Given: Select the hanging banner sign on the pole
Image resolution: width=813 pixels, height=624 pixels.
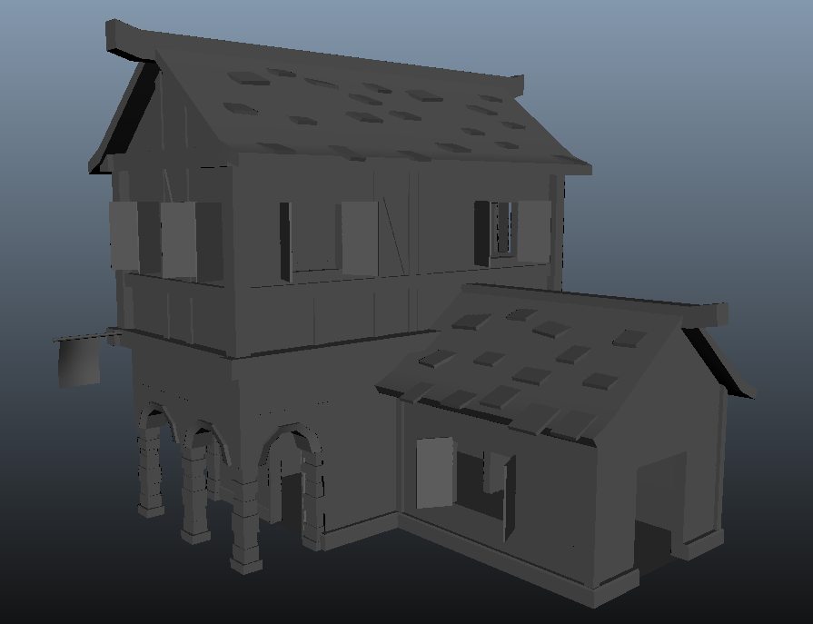Looking at the screenshot, I should 79,364.
